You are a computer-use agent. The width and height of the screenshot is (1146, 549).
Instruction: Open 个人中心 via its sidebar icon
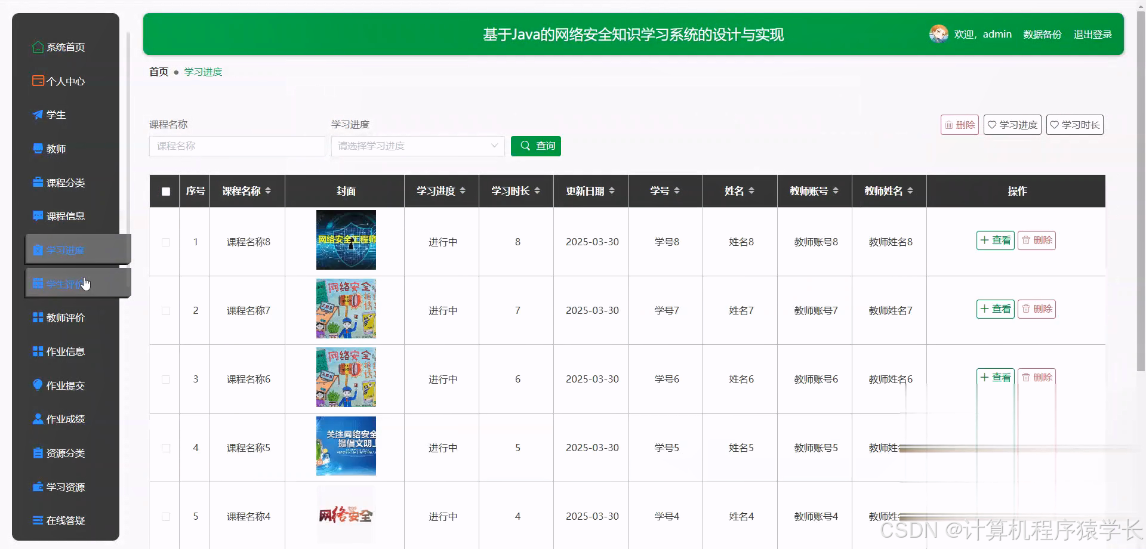[x=37, y=81]
